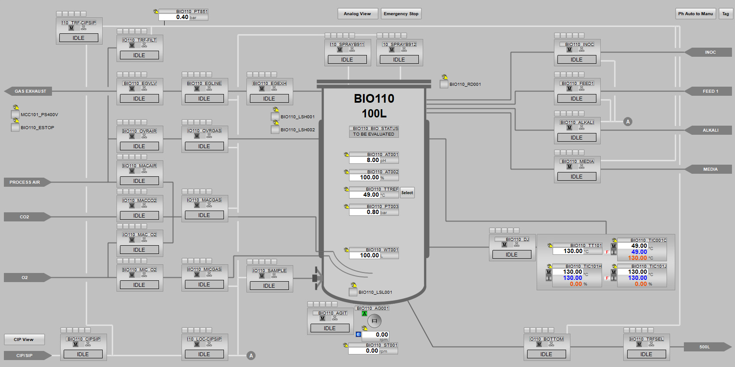Click Select next to BIO110_TTREF
Screen dimensions: 735x367
coord(407,193)
